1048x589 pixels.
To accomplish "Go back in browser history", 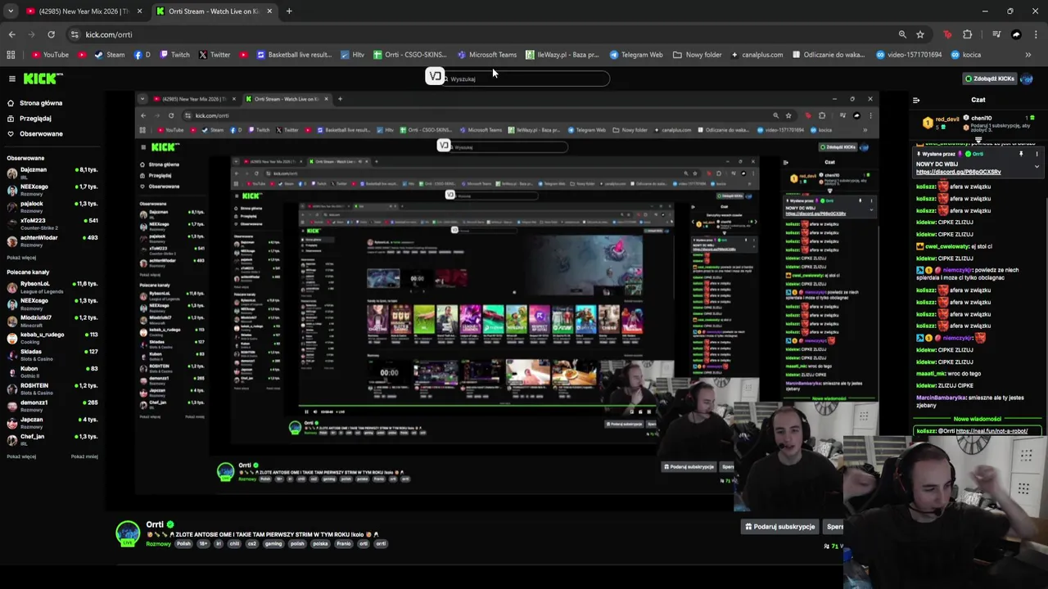I will [11, 34].
